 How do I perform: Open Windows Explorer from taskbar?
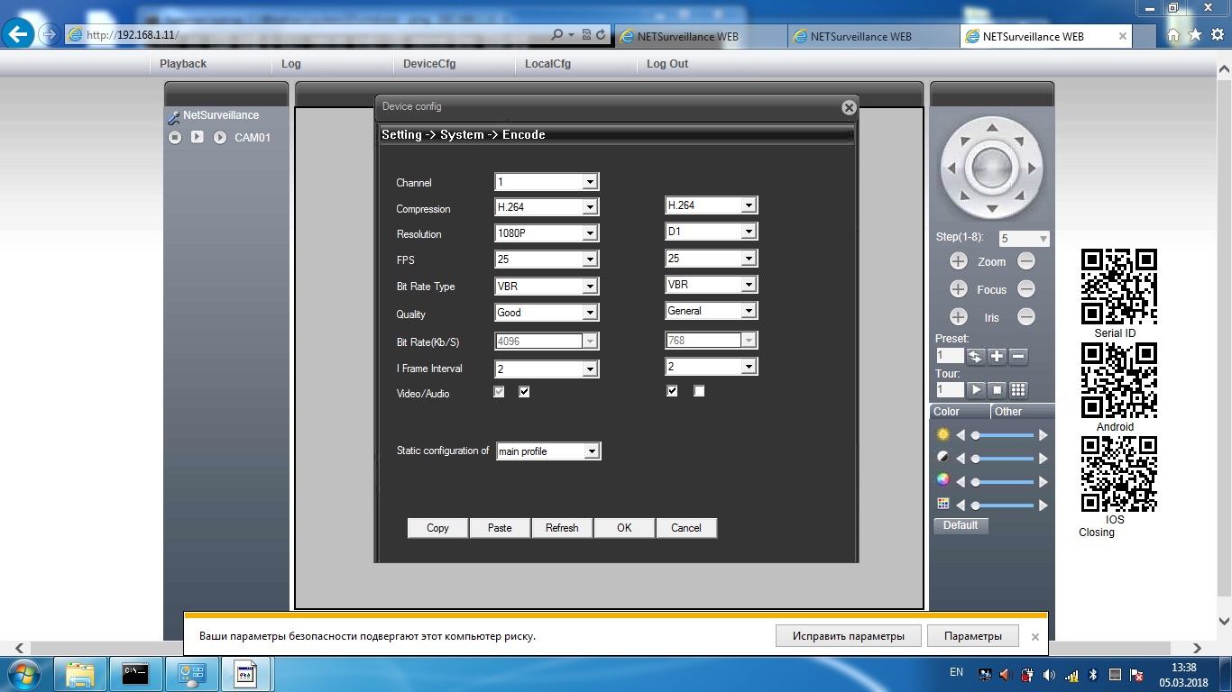[80, 673]
